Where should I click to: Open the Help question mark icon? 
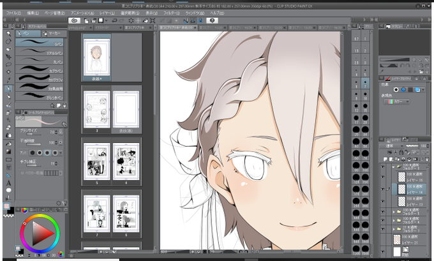point(213,21)
